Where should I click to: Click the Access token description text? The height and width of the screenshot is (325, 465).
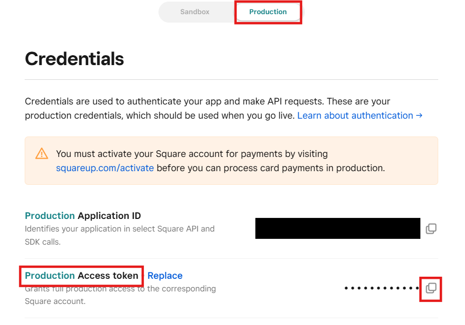click(x=120, y=295)
